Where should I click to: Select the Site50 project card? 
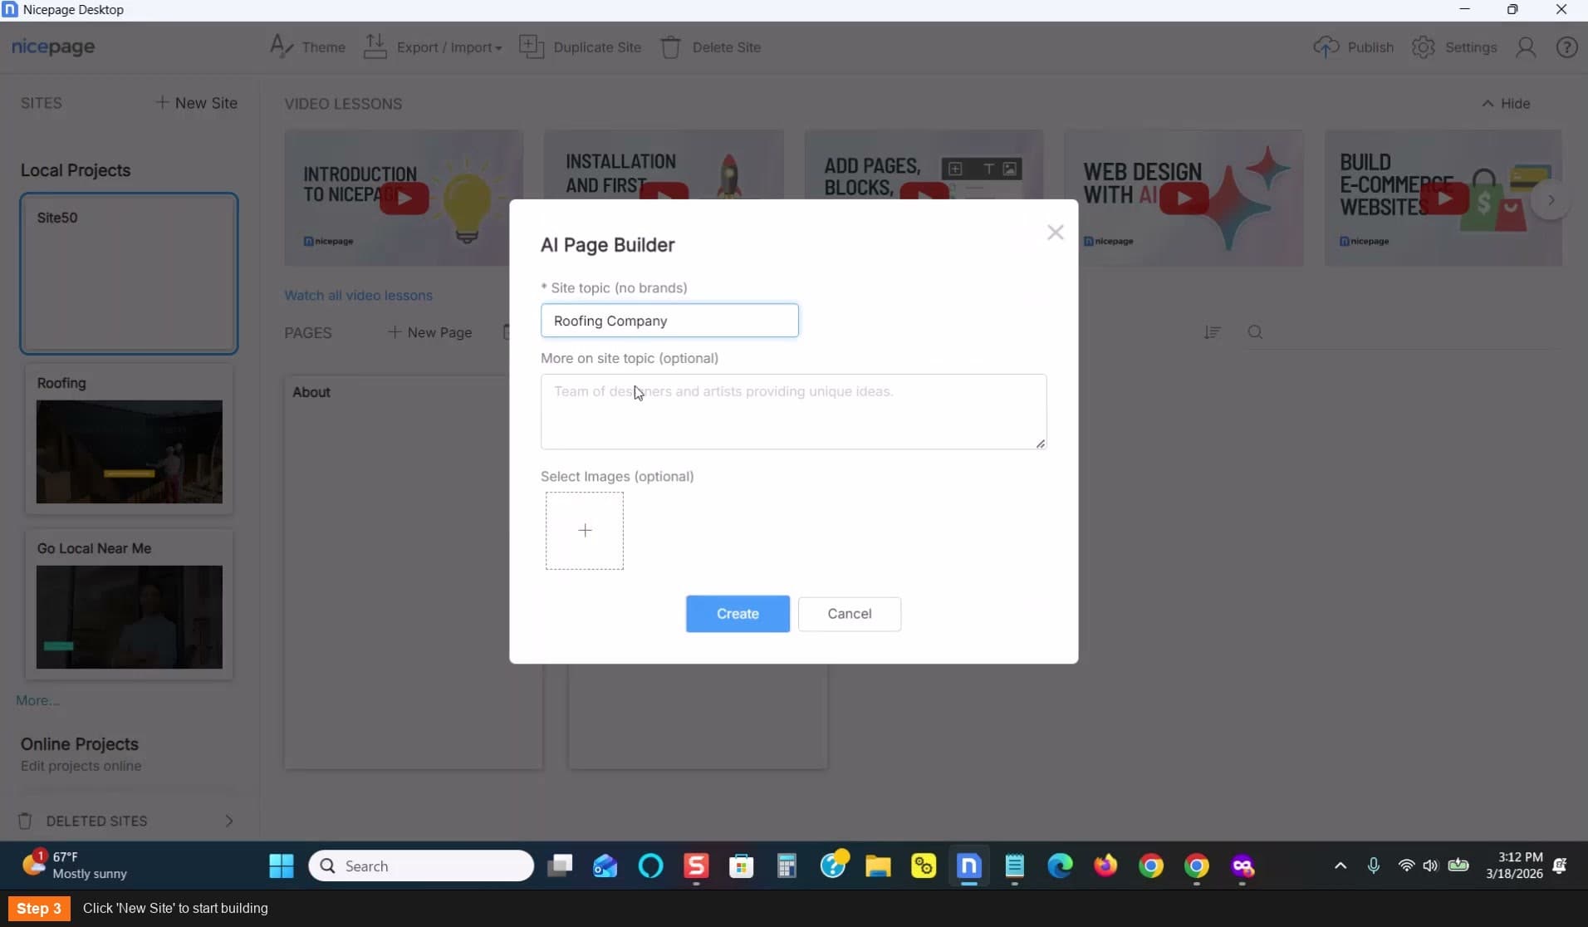(130, 273)
